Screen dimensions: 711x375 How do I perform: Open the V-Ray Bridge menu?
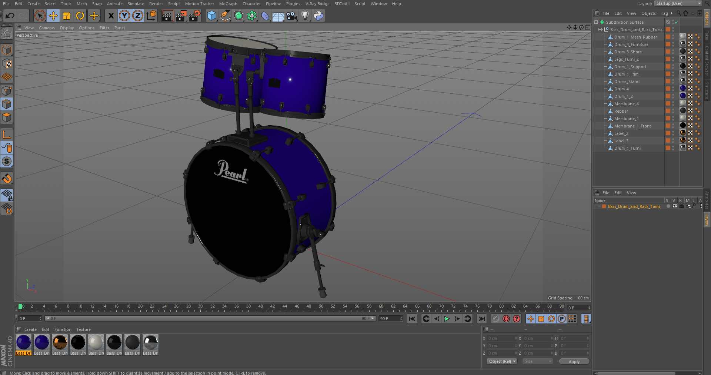pos(317,4)
